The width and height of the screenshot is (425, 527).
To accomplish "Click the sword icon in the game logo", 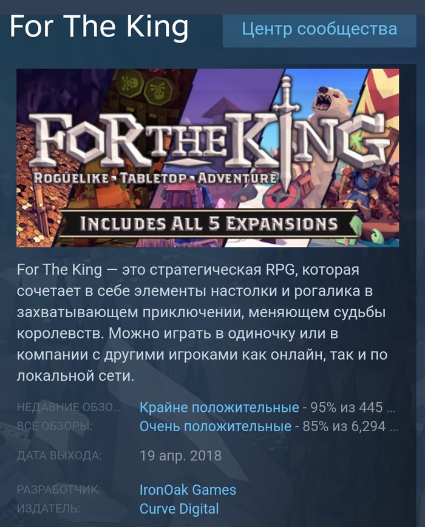I will pos(286,135).
